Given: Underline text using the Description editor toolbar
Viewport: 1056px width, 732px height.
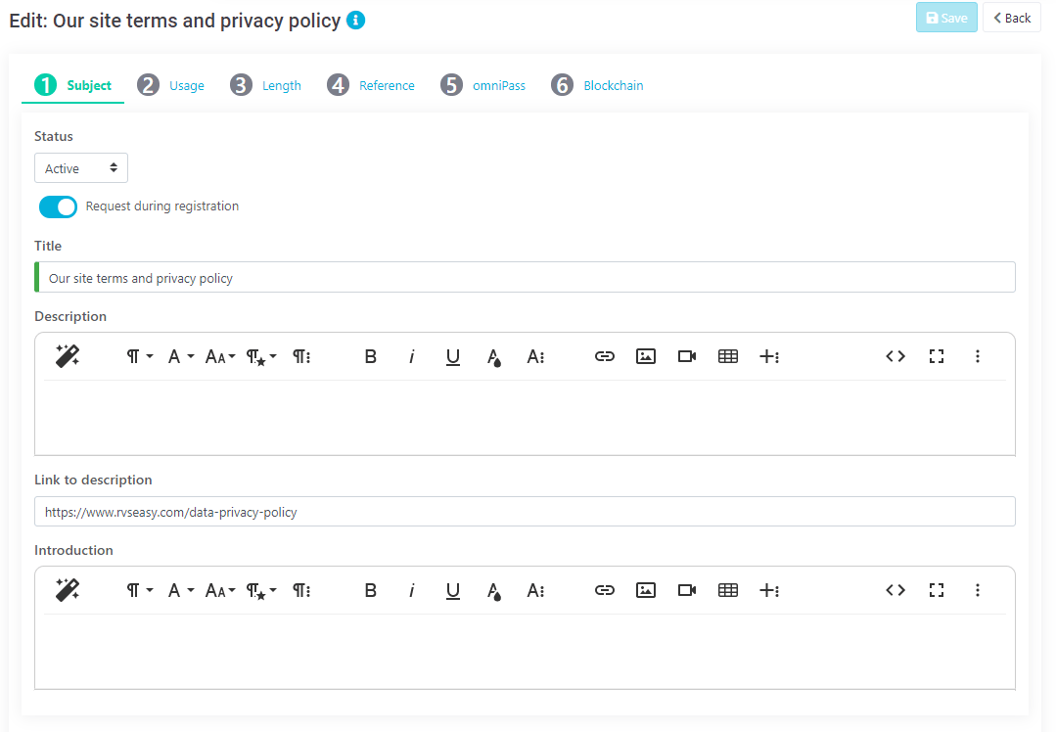Looking at the screenshot, I should pos(452,356).
